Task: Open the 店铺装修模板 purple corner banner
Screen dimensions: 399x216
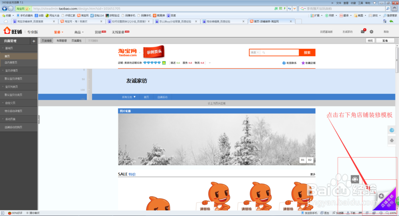Action: click(x=387, y=201)
